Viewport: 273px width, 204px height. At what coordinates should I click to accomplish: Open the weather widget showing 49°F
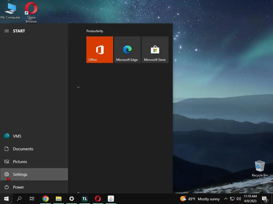[x=200, y=199]
